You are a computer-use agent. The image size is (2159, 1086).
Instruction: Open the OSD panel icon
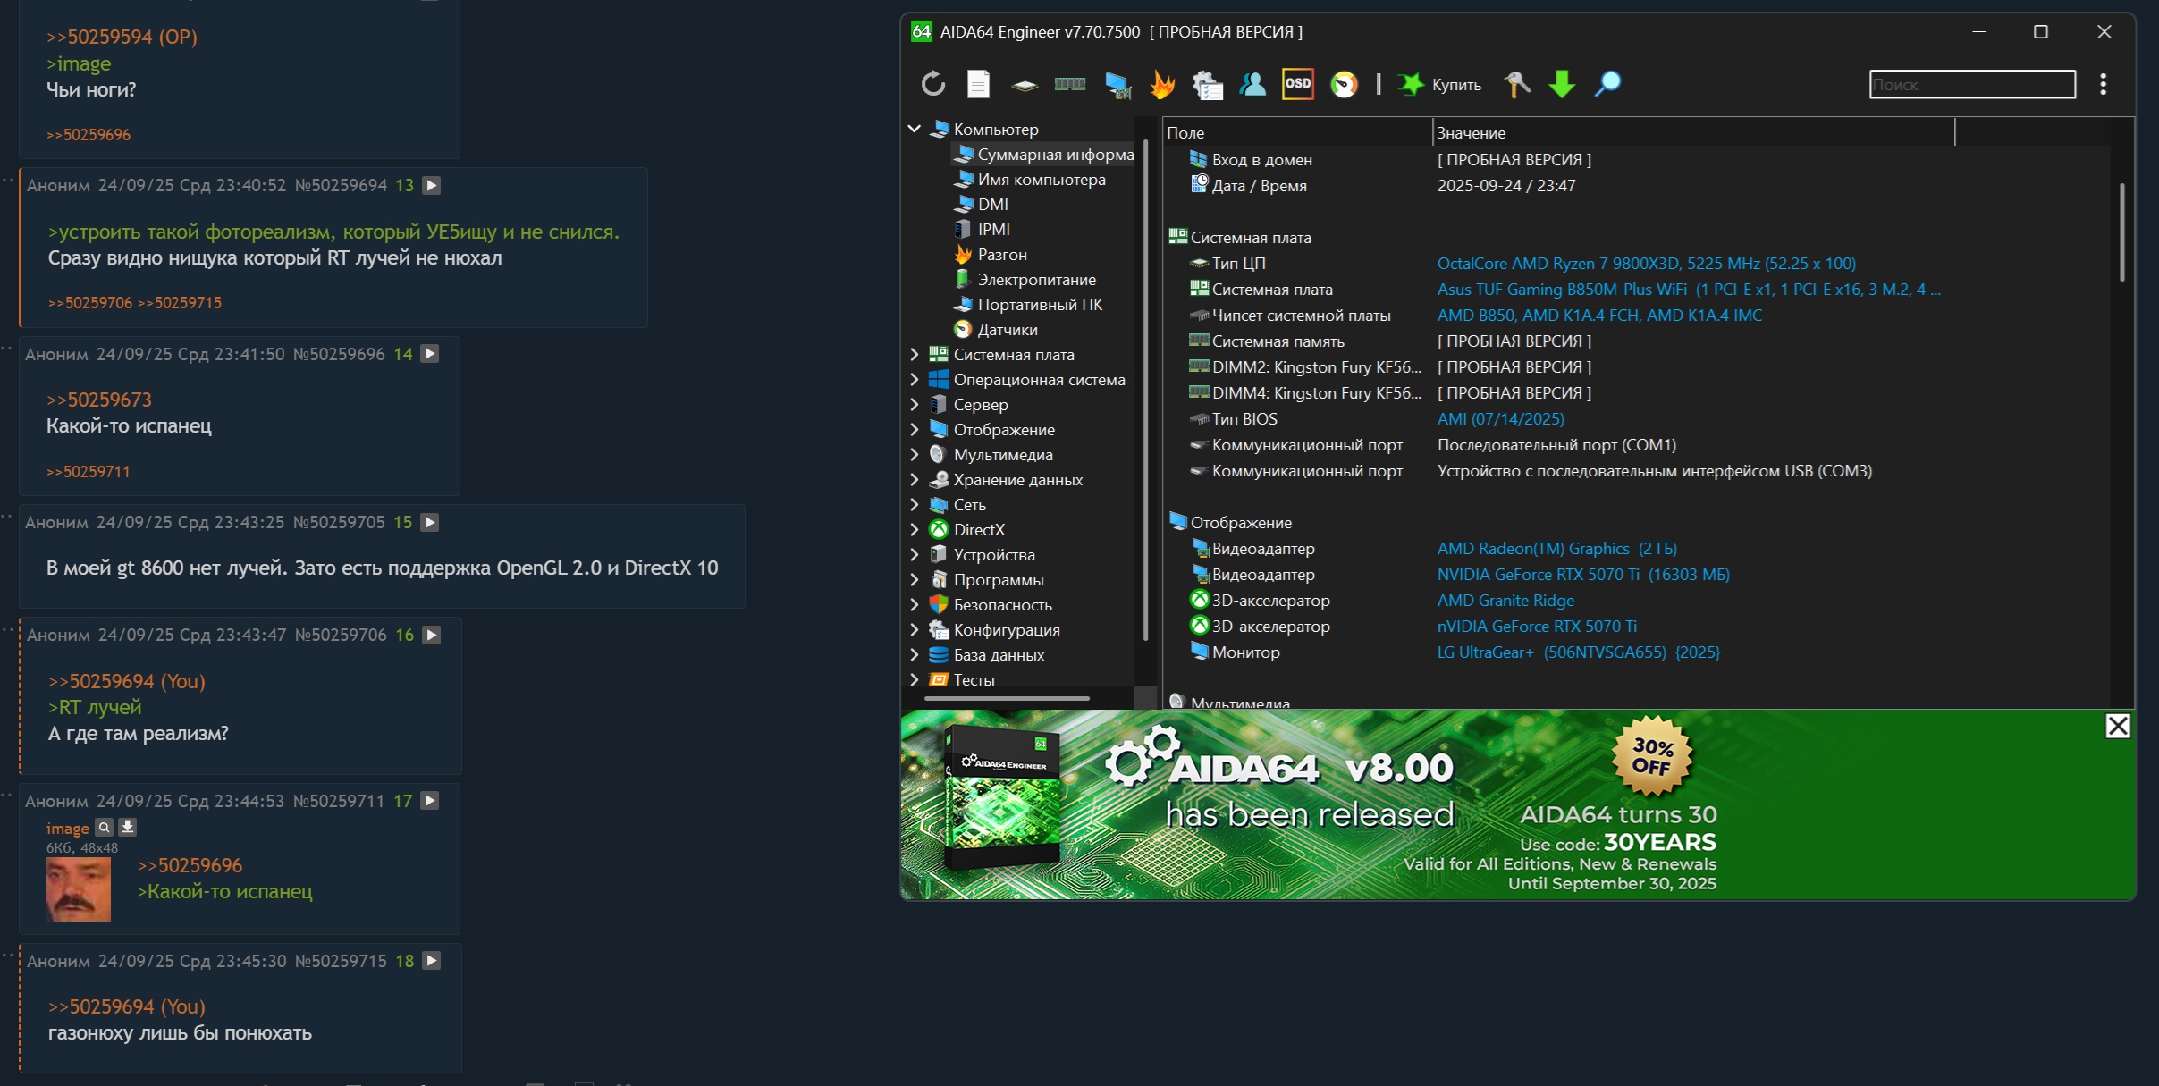[1297, 84]
